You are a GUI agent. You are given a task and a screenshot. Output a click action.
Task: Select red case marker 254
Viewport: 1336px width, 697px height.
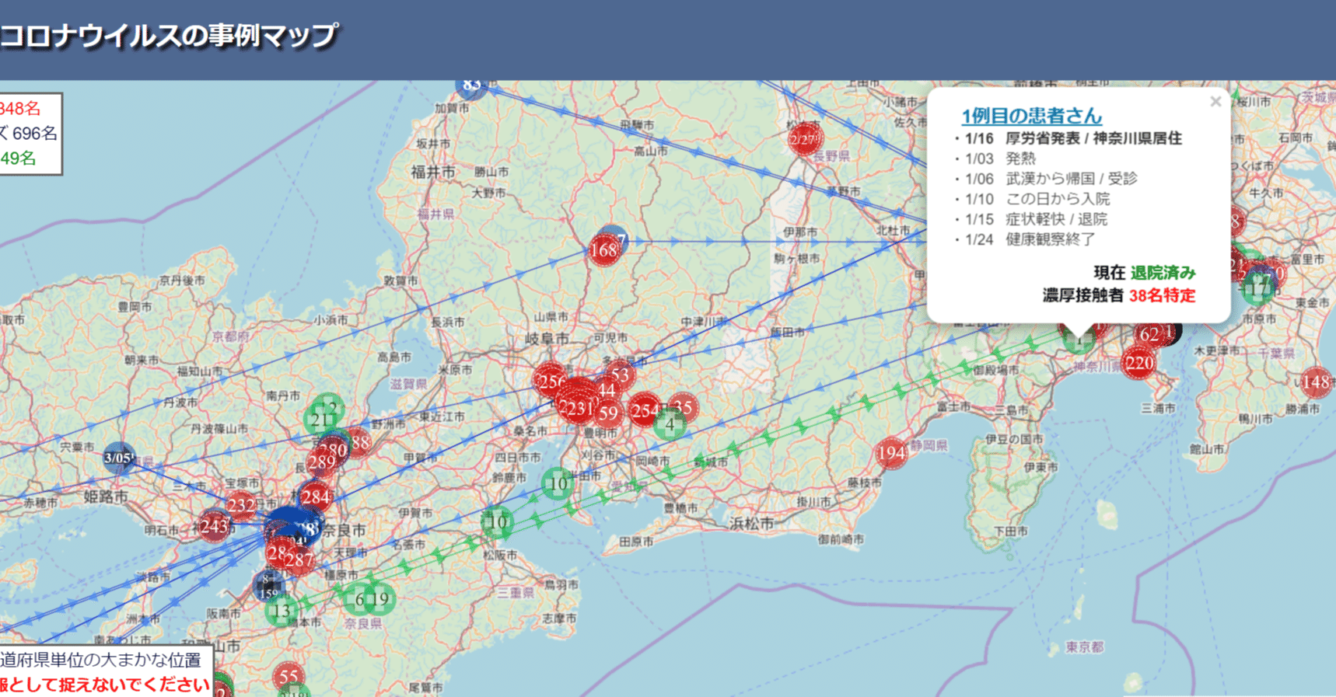tap(645, 410)
